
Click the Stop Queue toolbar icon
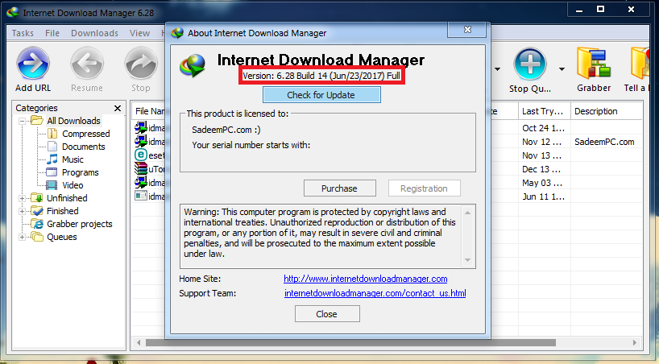[530, 64]
